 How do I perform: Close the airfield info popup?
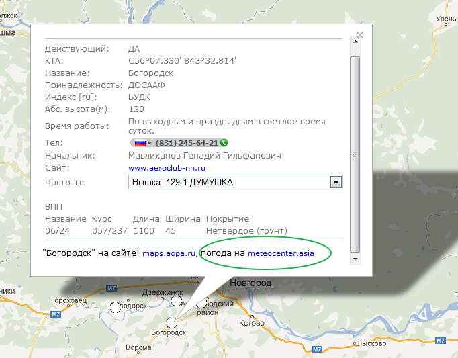[359, 35]
